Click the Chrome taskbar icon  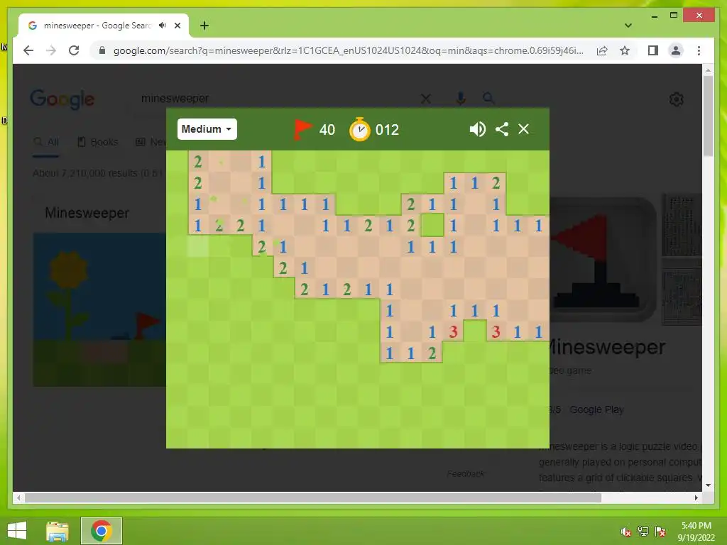click(102, 531)
